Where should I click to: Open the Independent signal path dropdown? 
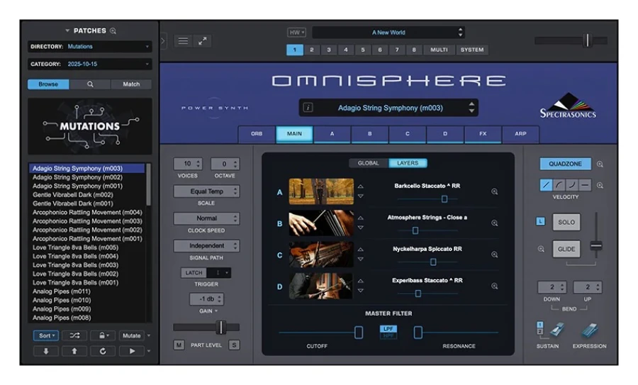coord(207,246)
